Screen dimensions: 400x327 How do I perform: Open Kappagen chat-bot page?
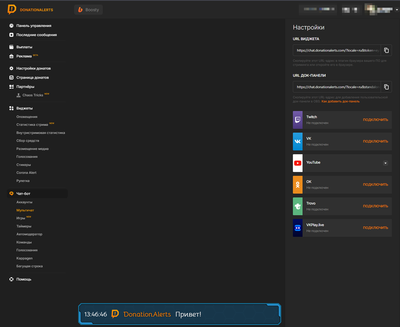(x=24, y=258)
